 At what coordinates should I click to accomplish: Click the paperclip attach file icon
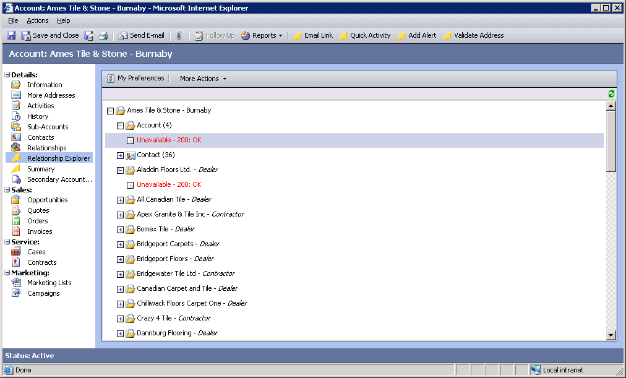pyautogui.click(x=179, y=35)
